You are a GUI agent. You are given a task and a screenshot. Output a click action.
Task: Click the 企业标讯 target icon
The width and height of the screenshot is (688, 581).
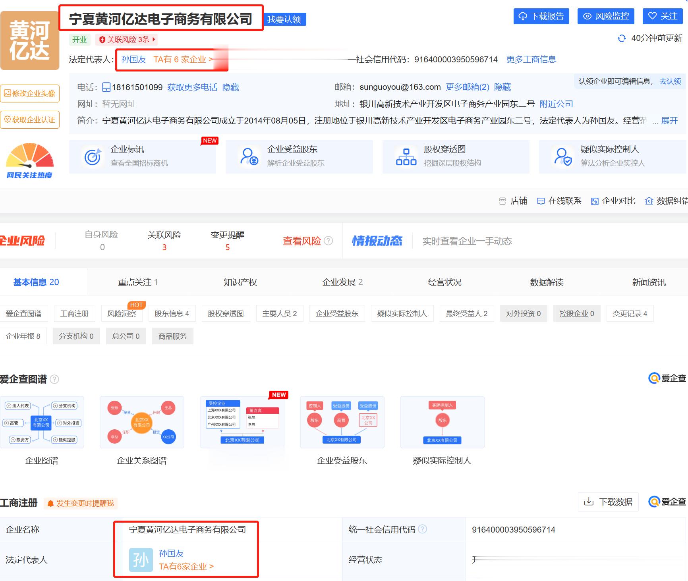[x=93, y=157]
